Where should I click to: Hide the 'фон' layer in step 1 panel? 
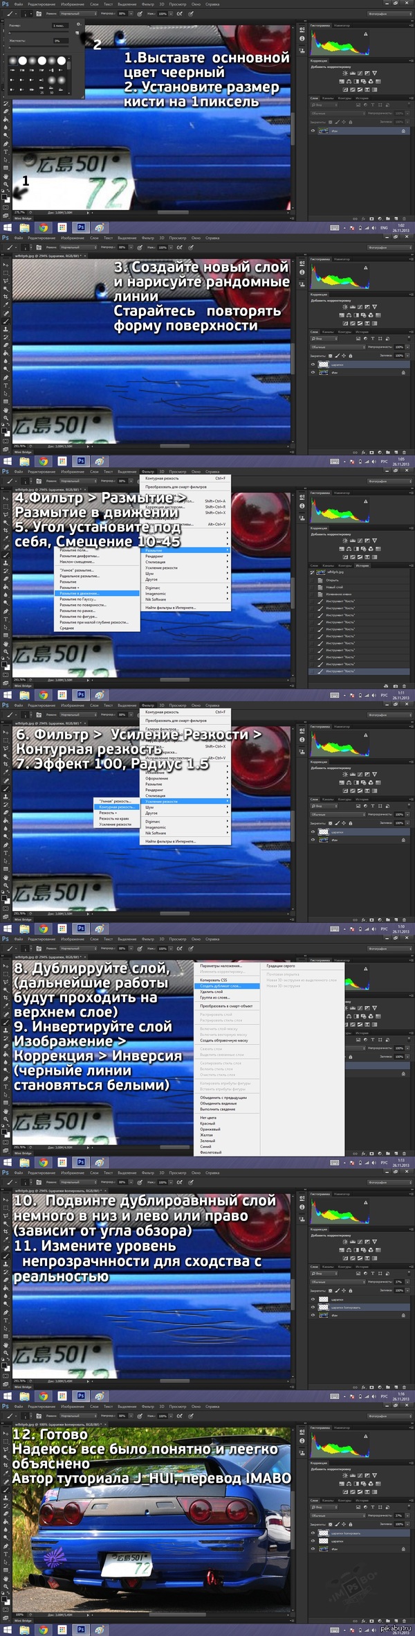click(x=313, y=130)
